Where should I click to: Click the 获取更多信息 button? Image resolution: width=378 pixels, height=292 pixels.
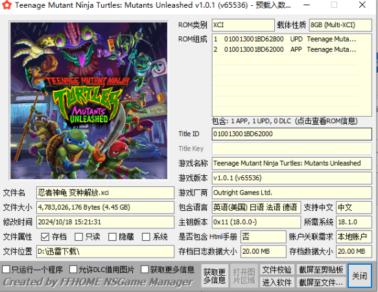[x=215, y=276]
